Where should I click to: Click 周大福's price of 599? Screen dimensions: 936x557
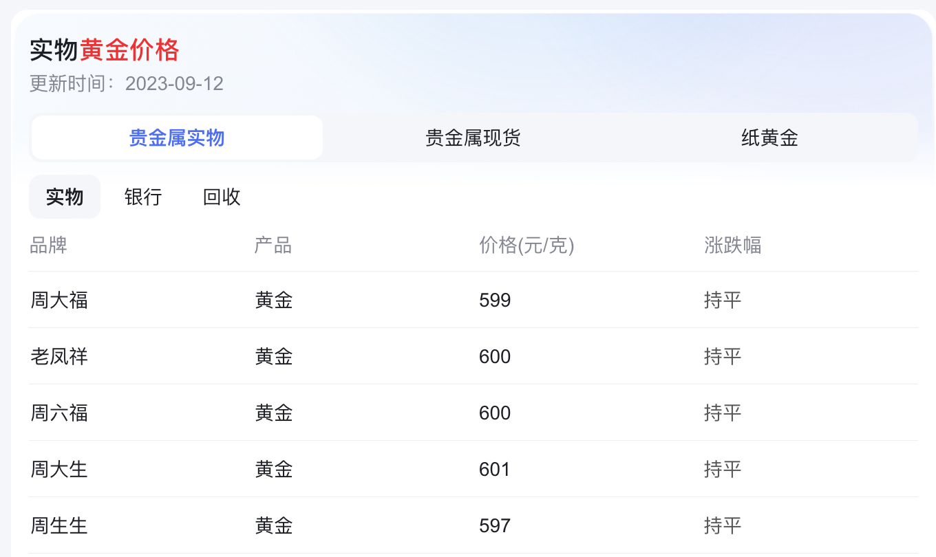coord(495,300)
